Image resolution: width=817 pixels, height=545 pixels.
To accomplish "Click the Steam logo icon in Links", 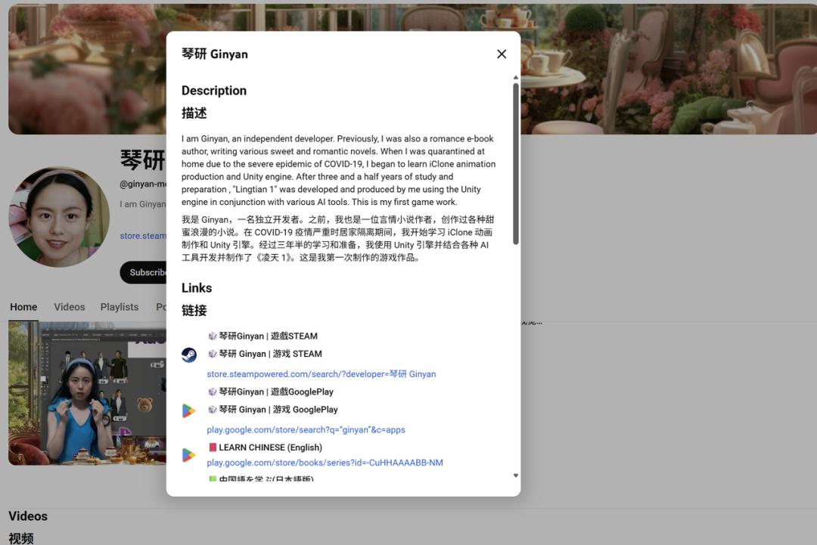I will pos(189,355).
